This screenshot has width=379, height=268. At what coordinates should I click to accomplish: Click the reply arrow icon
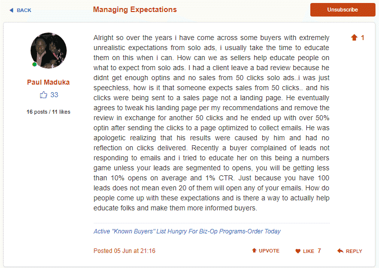click(340, 251)
